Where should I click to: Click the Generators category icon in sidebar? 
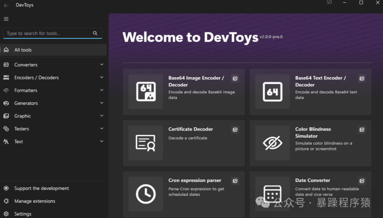point(6,103)
